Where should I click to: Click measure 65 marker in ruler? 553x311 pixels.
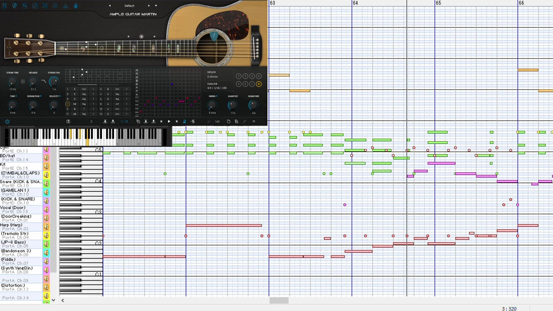click(x=438, y=3)
